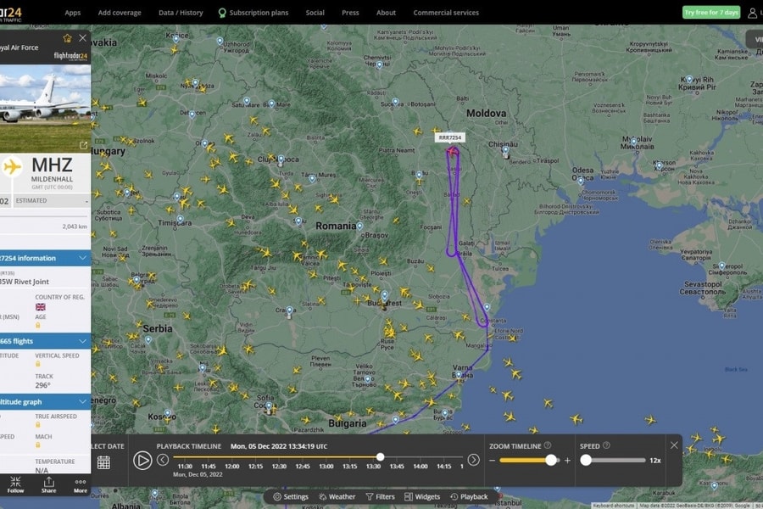763x509 pixels.
Task: Click the lock icon under Age
Action: click(x=38, y=325)
